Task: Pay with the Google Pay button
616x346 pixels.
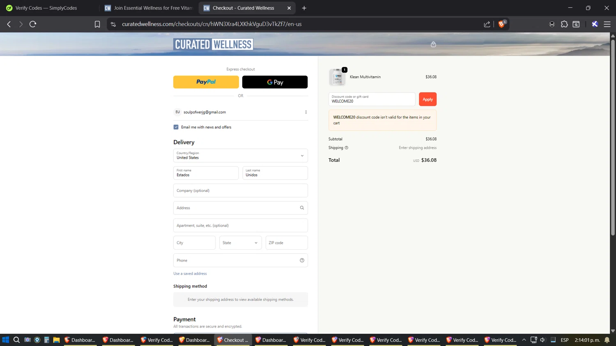Action: click(275, 82)
